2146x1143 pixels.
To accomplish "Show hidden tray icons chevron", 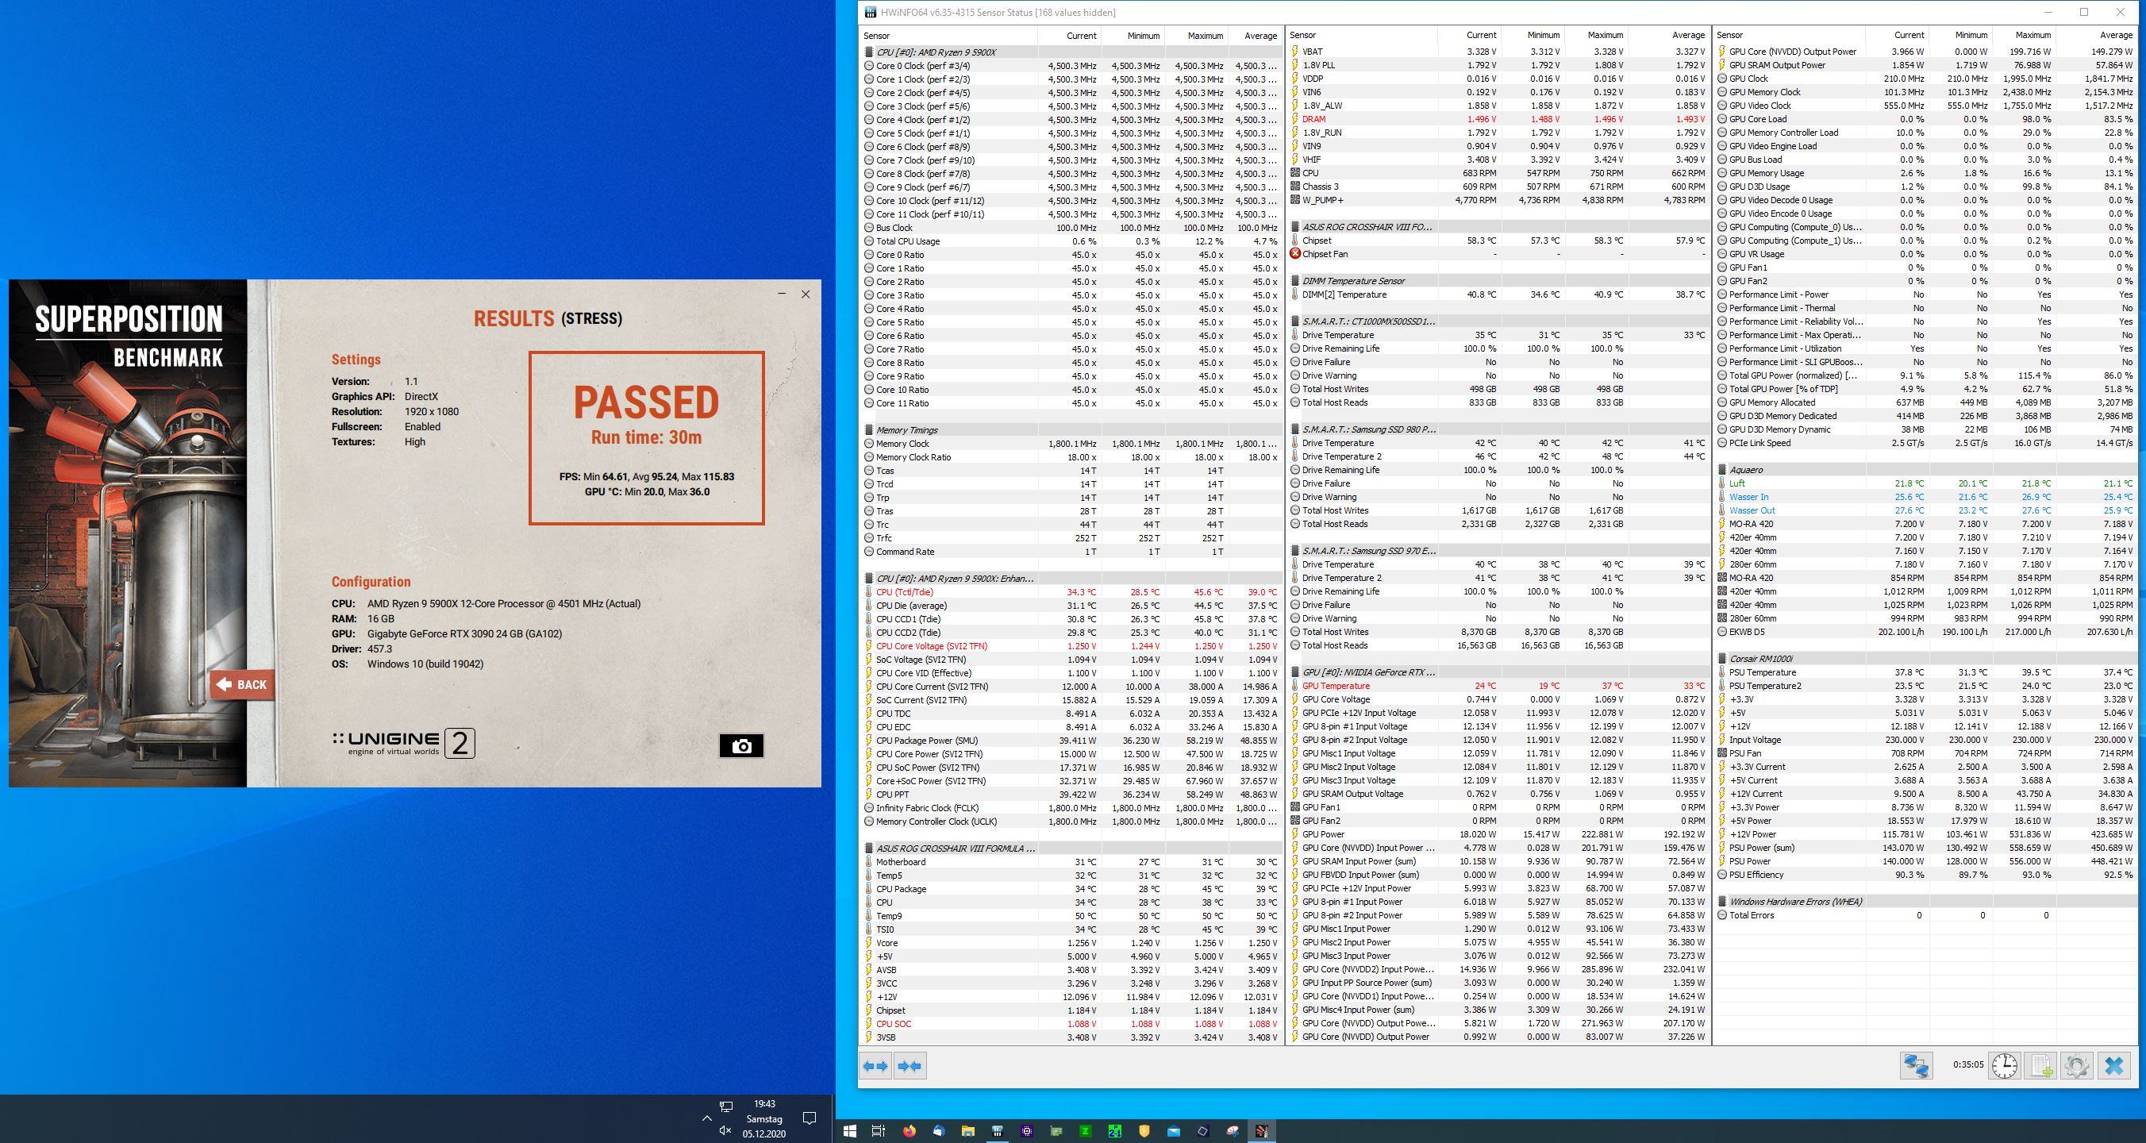I will tap(706, 1118).
